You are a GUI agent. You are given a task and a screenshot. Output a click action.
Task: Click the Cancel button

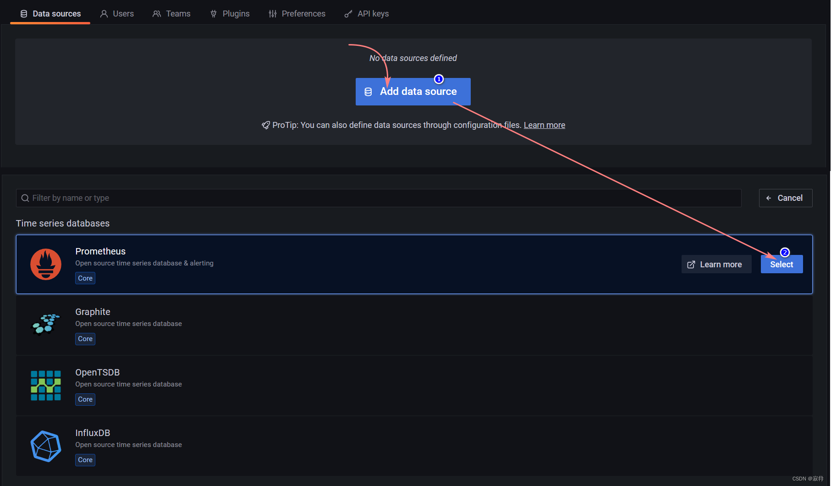point(786,198)
